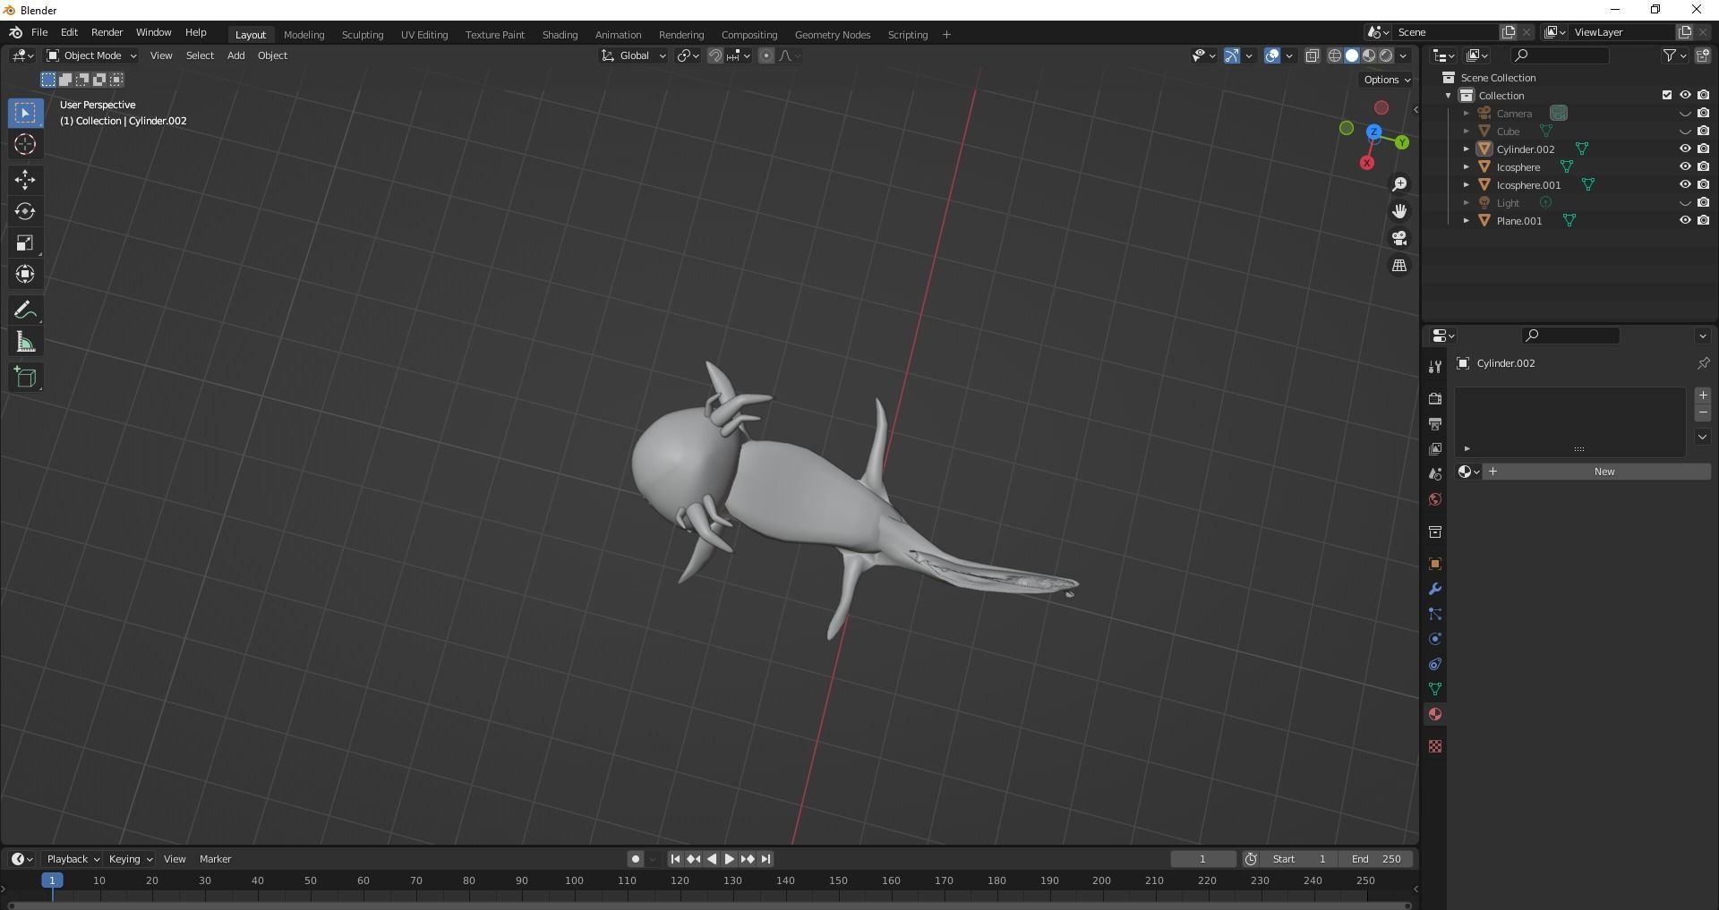Add a material slot with plus button
This screenshot has width=1719, height=910.
click(1703, 395)
